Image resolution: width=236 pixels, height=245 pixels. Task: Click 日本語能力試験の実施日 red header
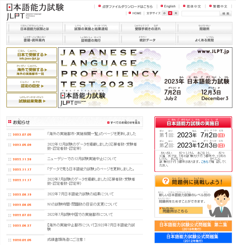(193, 122)
